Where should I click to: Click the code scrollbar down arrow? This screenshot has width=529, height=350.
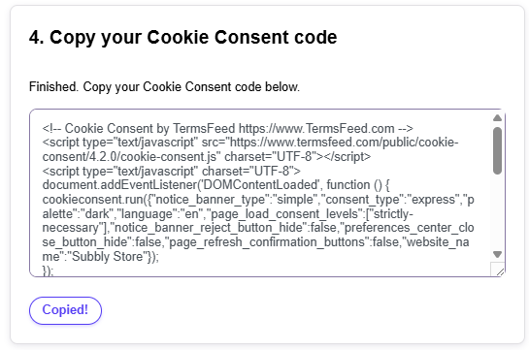497,254
